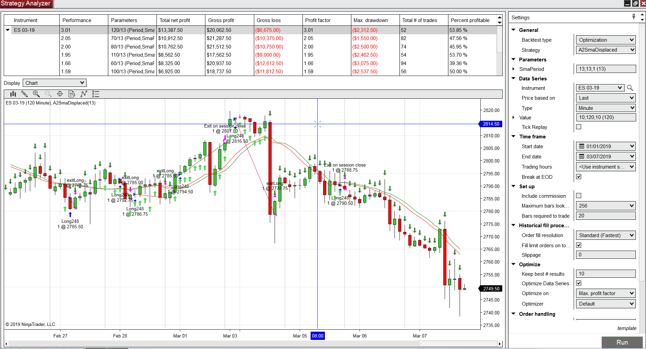Open the End date calendar icon
This screenshot has height=349, width=646.
(582, 157)
